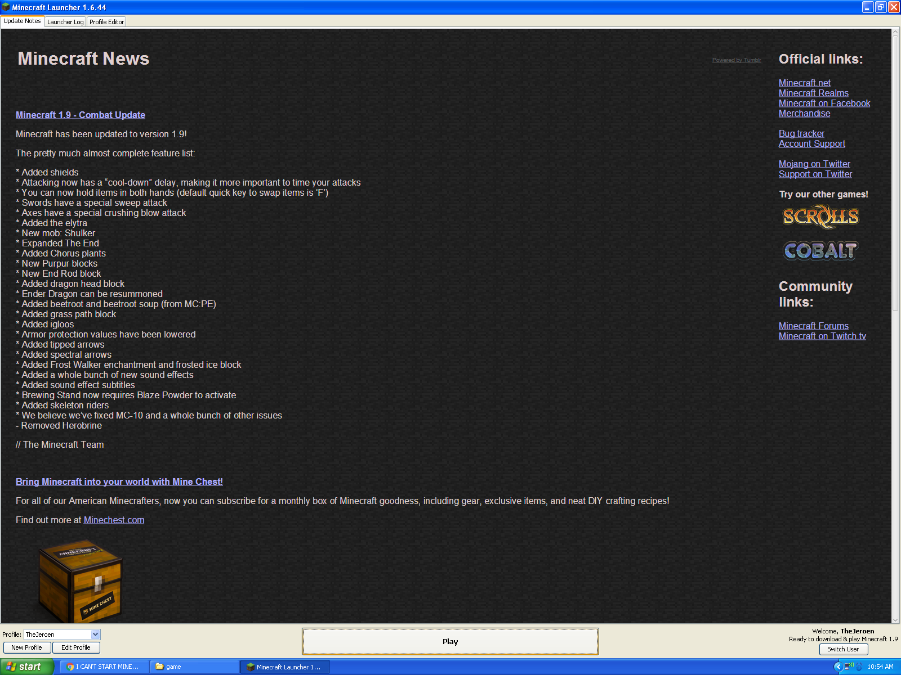The width and height of the screenshot is (901, 675).
Task: Click the scrollbar up arrow
Action: [895, 33]
